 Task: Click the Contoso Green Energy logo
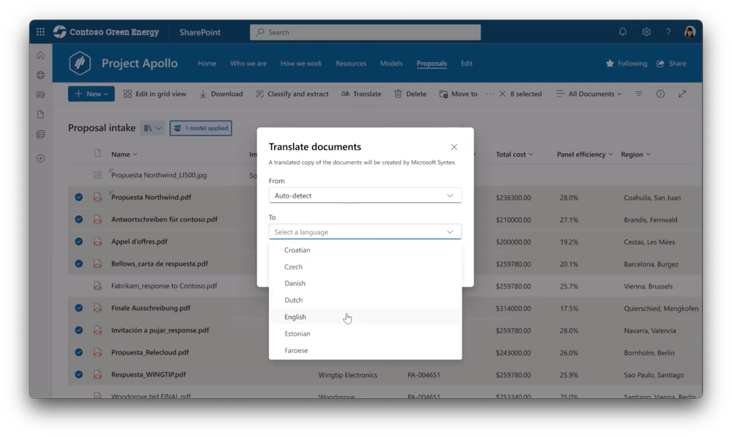(x=60, y=31)
